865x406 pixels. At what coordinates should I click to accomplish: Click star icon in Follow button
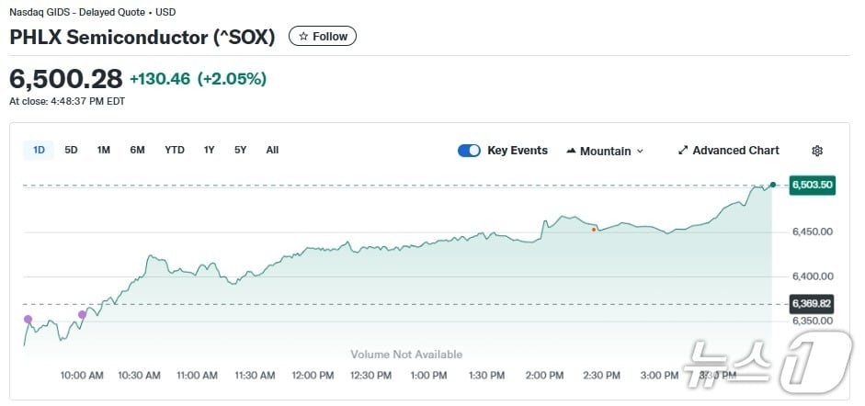[x=303, y=37]
